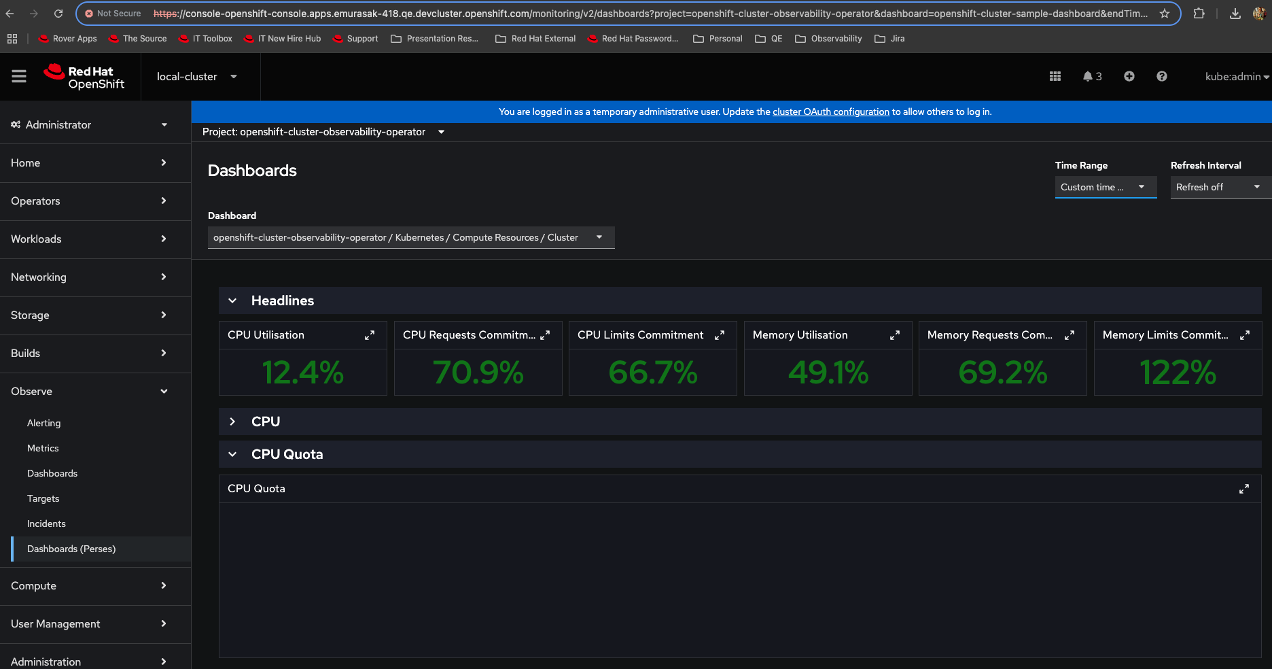Expand the Memory Utilisation panel to fullscreen
The image size is (1272, 669).
coord(894,335)
